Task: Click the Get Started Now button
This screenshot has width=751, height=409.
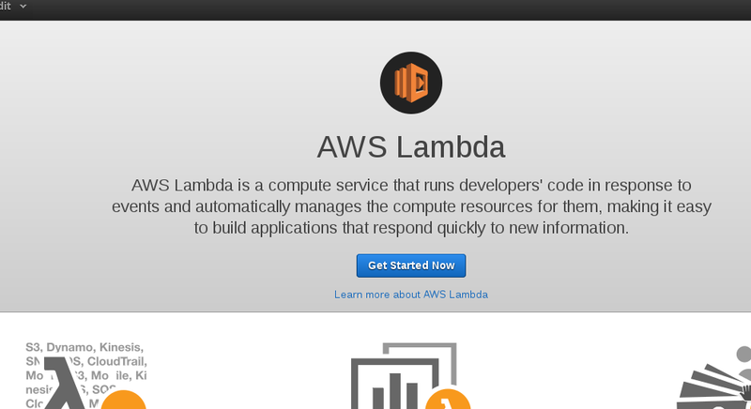Action: point(411,265)
